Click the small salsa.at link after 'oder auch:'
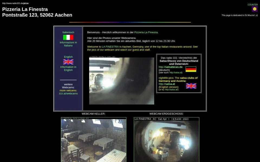The image size is (260, 162). click(x=175, y=73)
